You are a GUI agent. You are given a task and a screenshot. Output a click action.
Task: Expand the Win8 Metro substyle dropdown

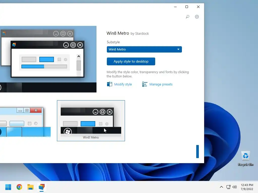[x=144, y=50]
